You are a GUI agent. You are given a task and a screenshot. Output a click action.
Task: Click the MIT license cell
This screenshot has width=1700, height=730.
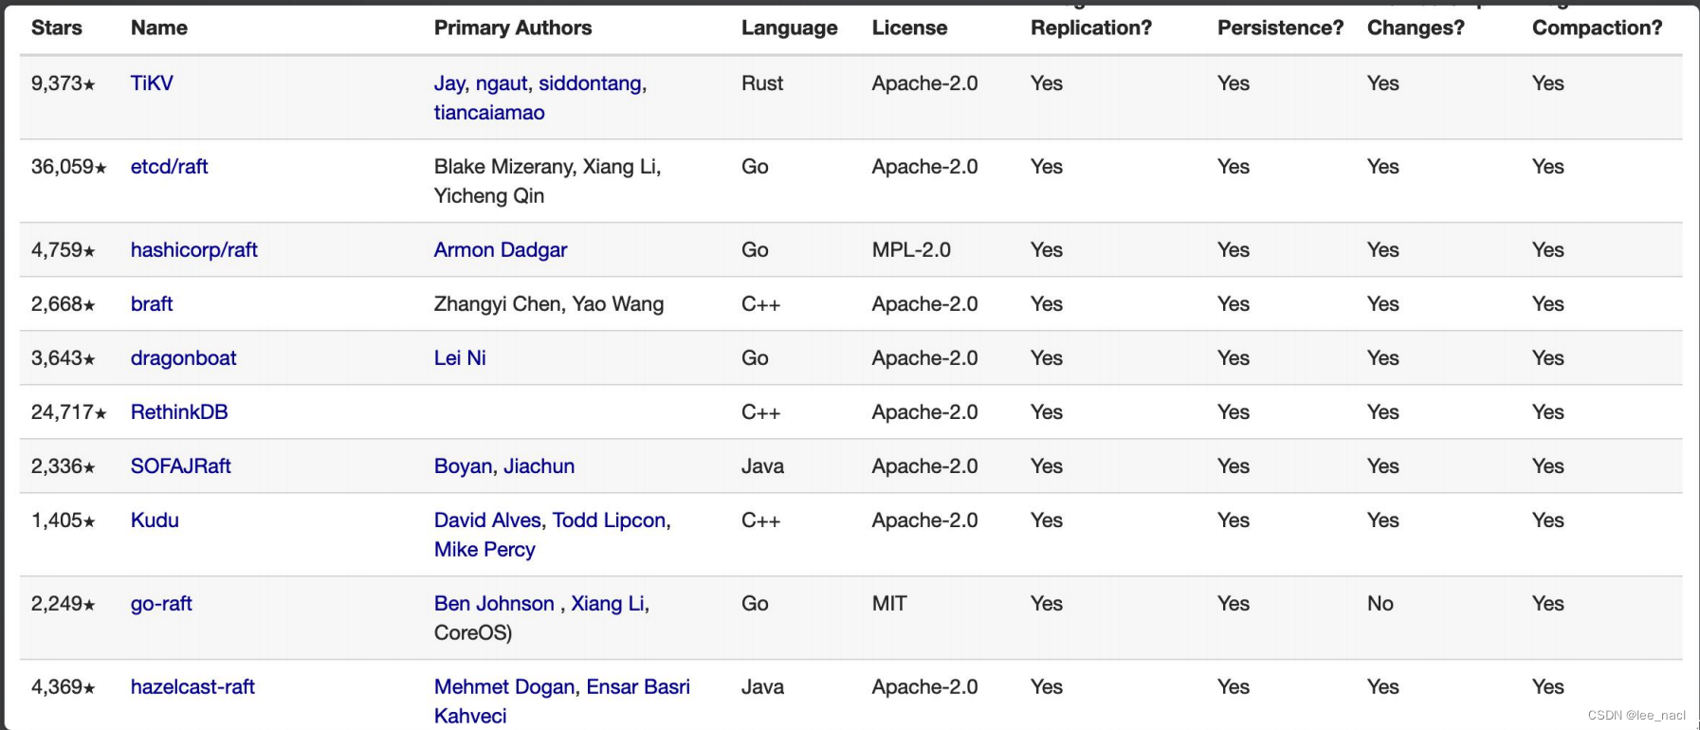889,604
